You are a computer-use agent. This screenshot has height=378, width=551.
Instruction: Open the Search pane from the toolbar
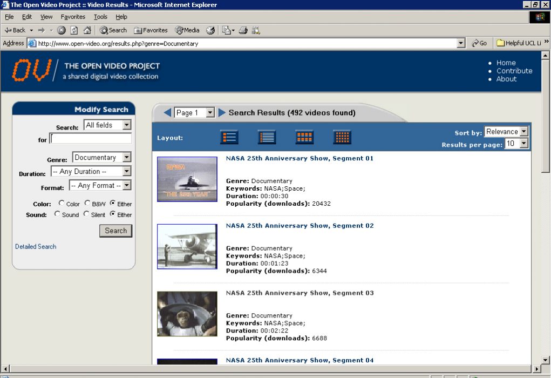[113, 30]
